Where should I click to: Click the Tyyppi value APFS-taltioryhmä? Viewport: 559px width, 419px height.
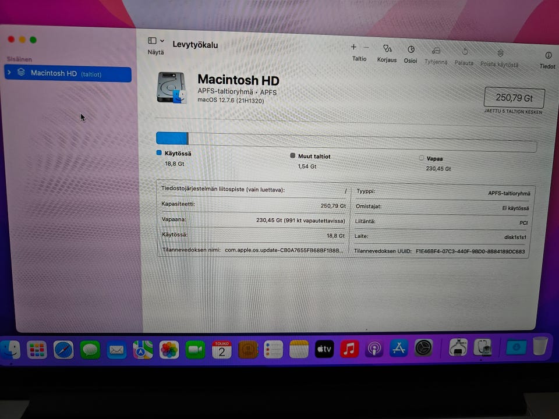click(x=509, y=193)
